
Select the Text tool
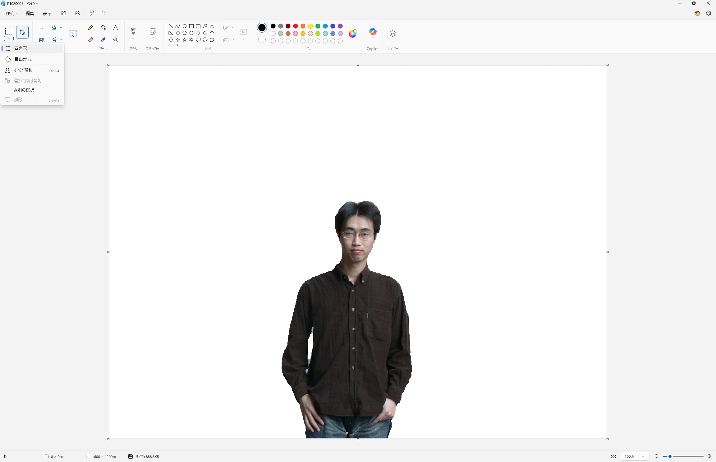115,27
